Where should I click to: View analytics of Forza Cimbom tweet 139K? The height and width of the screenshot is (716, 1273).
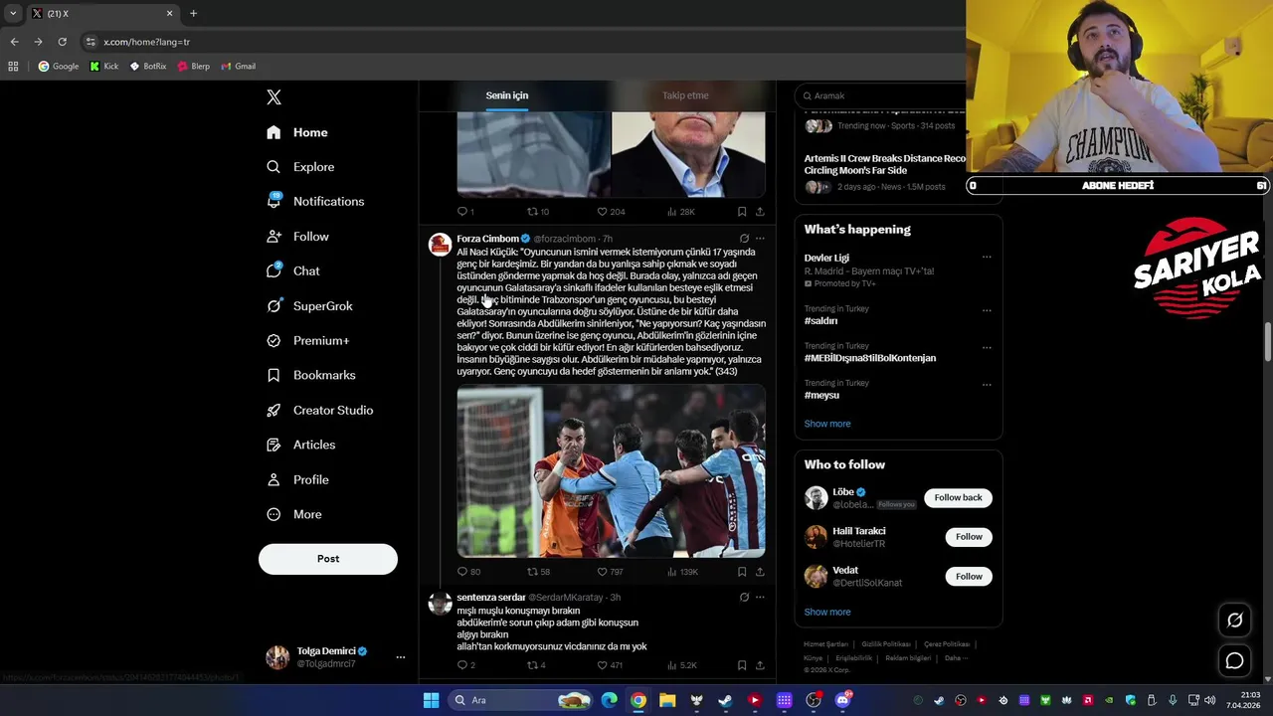point(682,572)
